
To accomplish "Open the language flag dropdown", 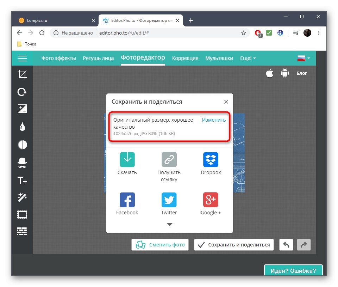I will click(303, 58).
